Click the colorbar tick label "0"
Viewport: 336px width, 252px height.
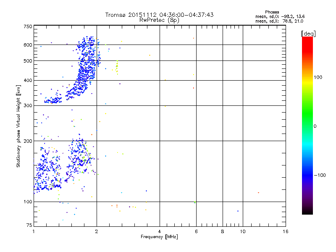tap(315, 126)
